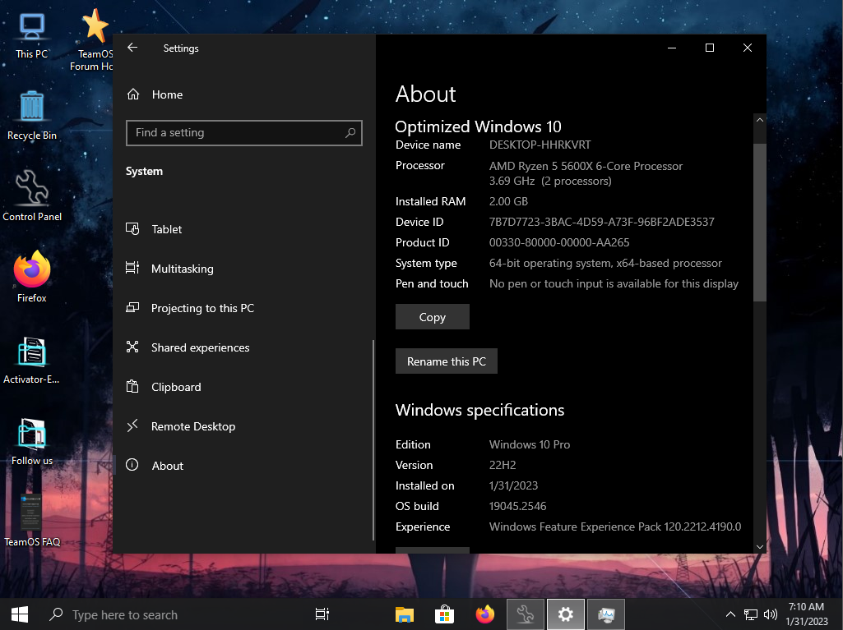Launch Firefox from the taskbar
This screenshot has width=843, height=630.
click(485, 614)
